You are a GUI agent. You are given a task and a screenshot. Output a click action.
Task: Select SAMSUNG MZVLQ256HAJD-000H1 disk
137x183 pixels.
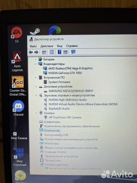(x=71, y=91)
